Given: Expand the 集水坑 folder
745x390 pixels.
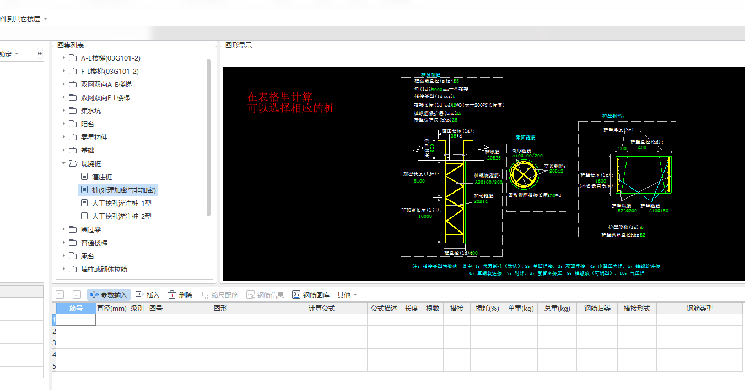Looking at the screenshot, I should pyautogui.click(x=64, y=111).
